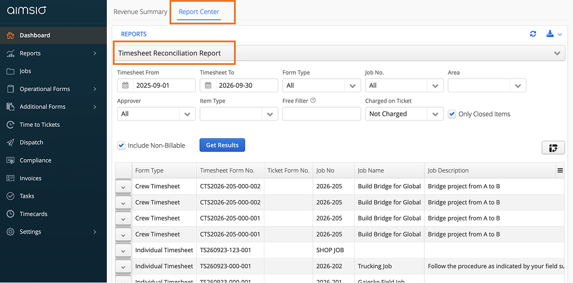Click the Dashboard home icon
The image size is (573, 283).
10,35
